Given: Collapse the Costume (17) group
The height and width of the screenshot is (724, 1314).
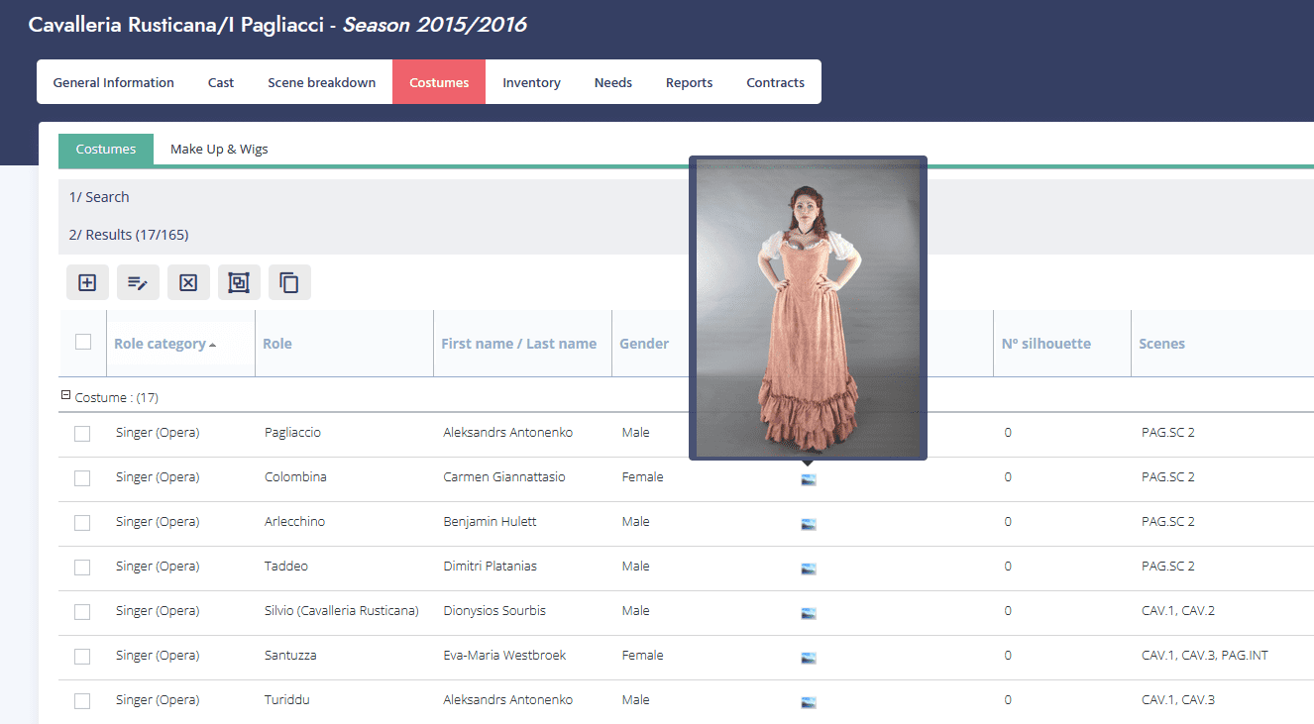Looking at the screenshot, I should tap(66, 396).
